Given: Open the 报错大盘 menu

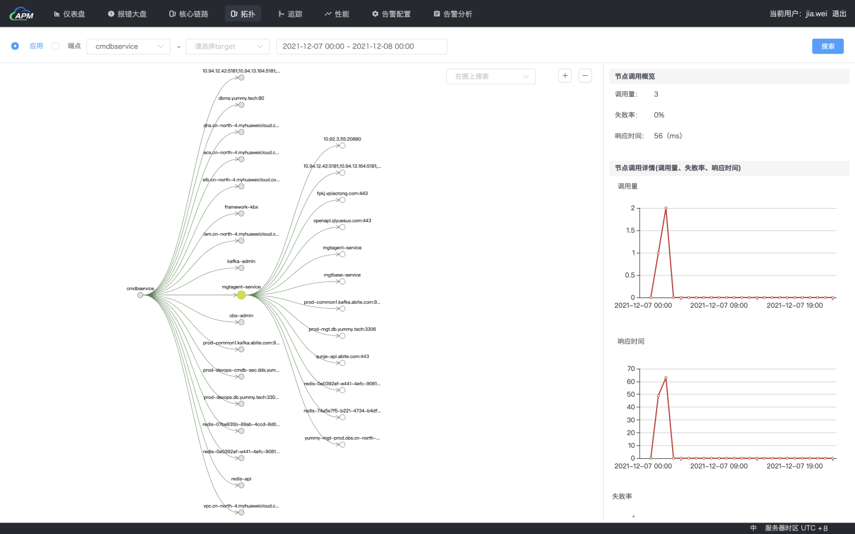Looking at the screenshot, I should coord(127,14).
